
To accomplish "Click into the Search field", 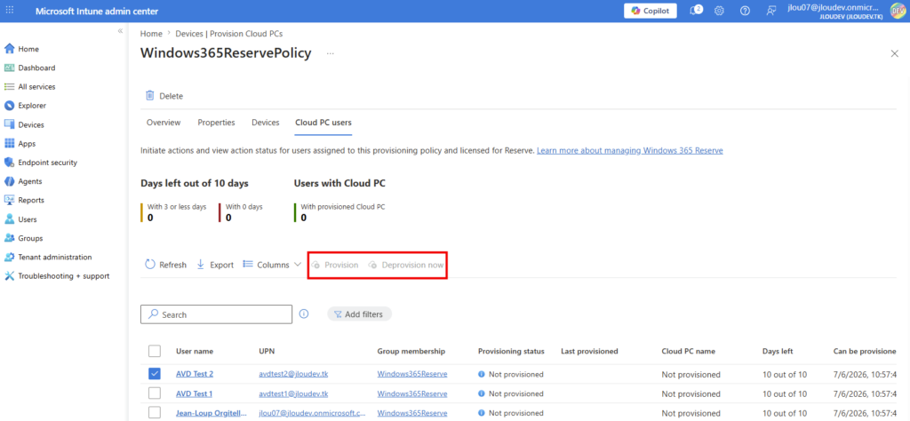I will pyautogui.click(x=217, y=314).
